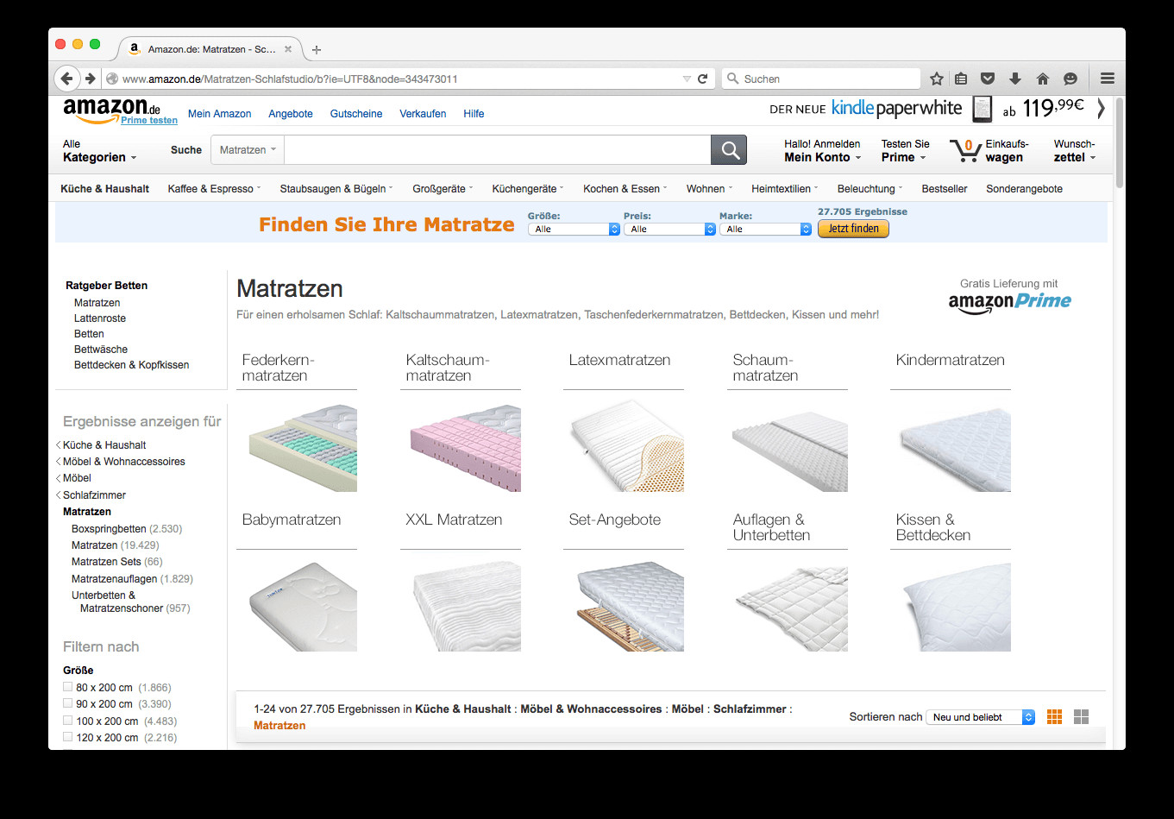Click the Amazon Prime logo on right

(x=1009, y=302)
